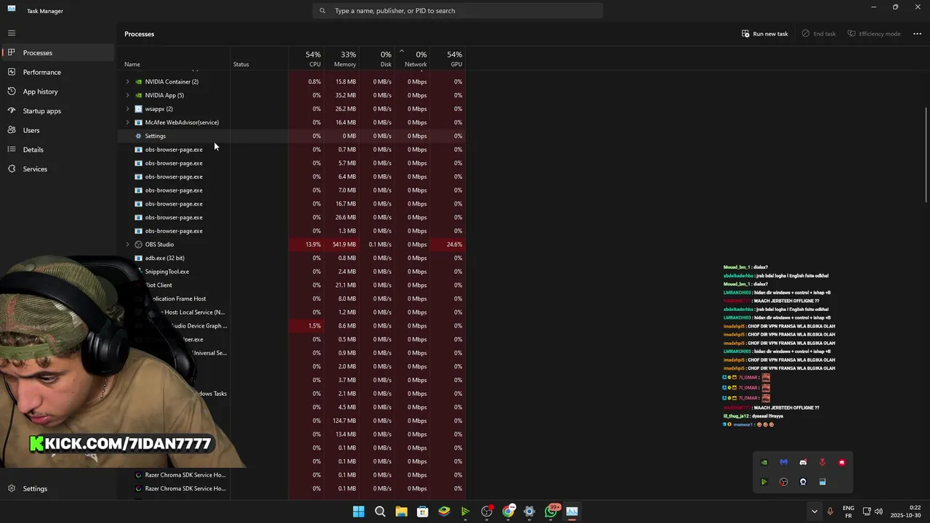Sort by the GPU column header

click(448, 59)
